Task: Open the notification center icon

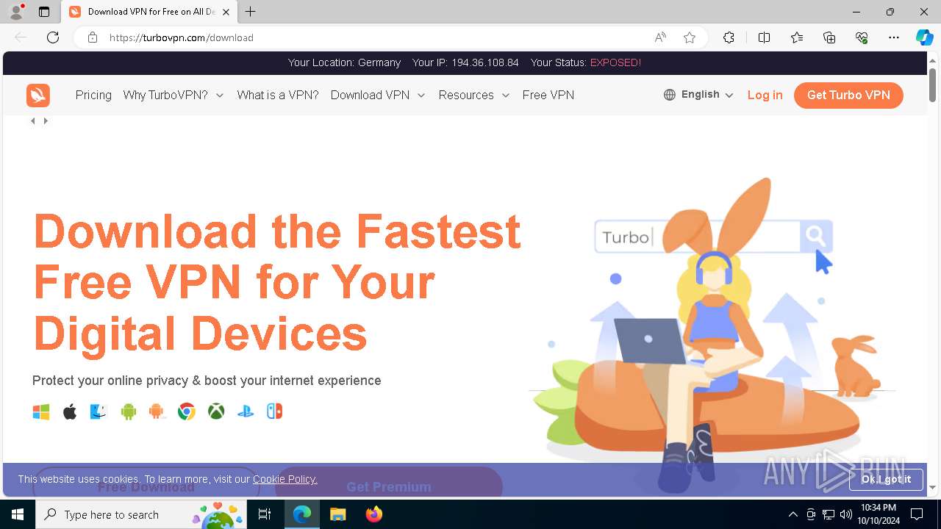Action: coord(917,514)
